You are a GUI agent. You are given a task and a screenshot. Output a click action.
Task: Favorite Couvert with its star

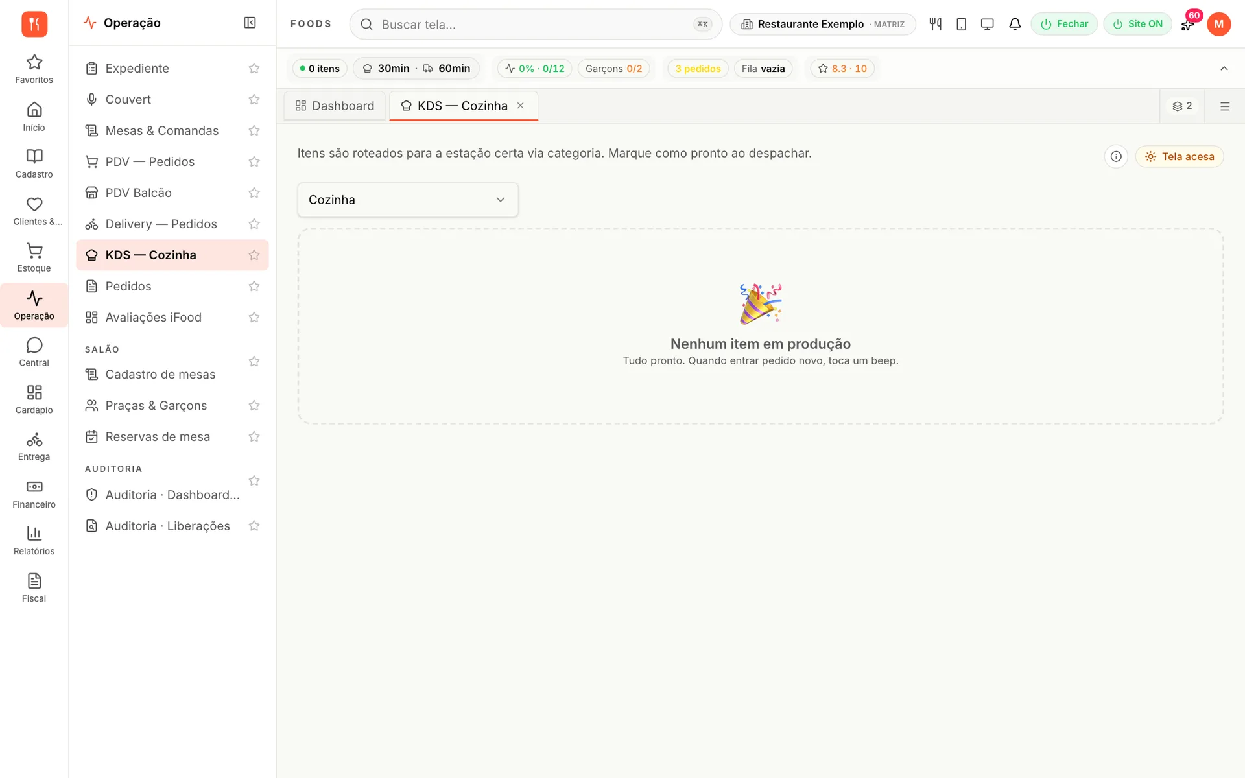coord(254,99)
